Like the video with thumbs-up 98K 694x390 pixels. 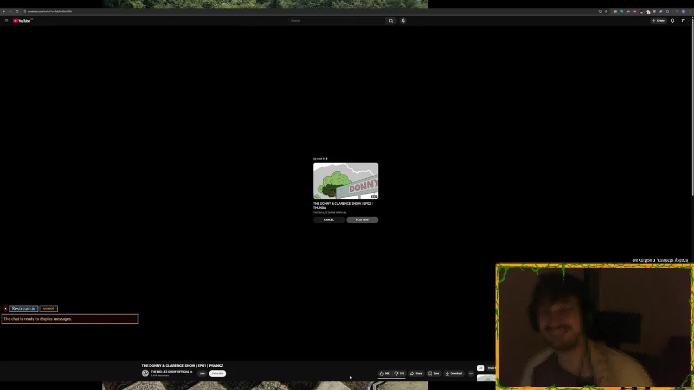[x=384, y=373]
